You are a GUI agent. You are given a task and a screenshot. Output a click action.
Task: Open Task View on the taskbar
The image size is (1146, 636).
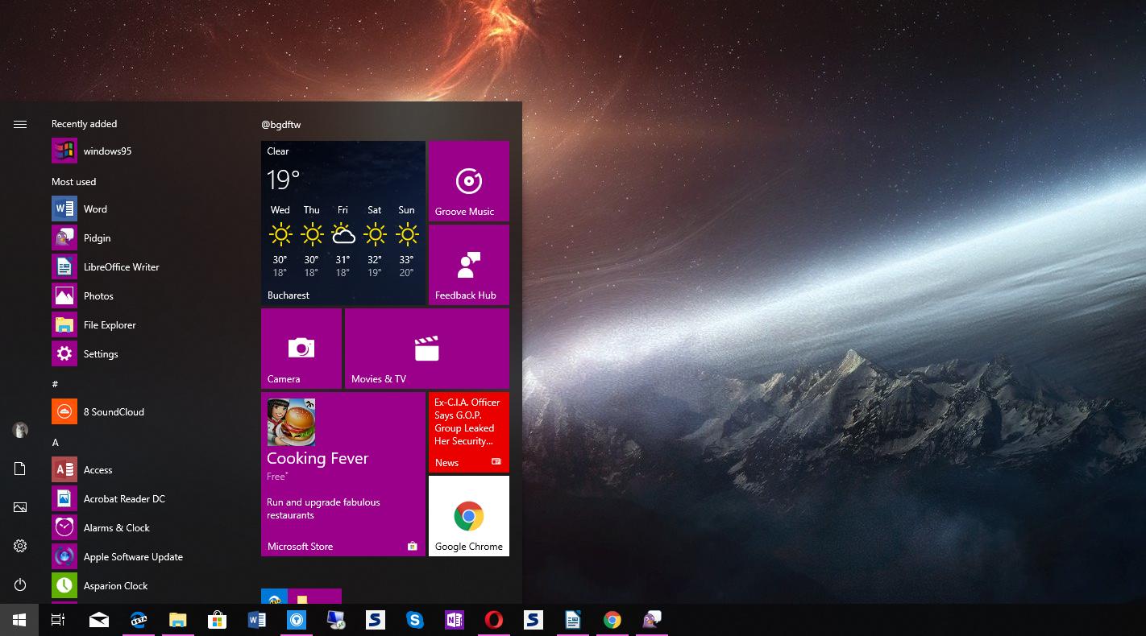(x=58, y=620)
